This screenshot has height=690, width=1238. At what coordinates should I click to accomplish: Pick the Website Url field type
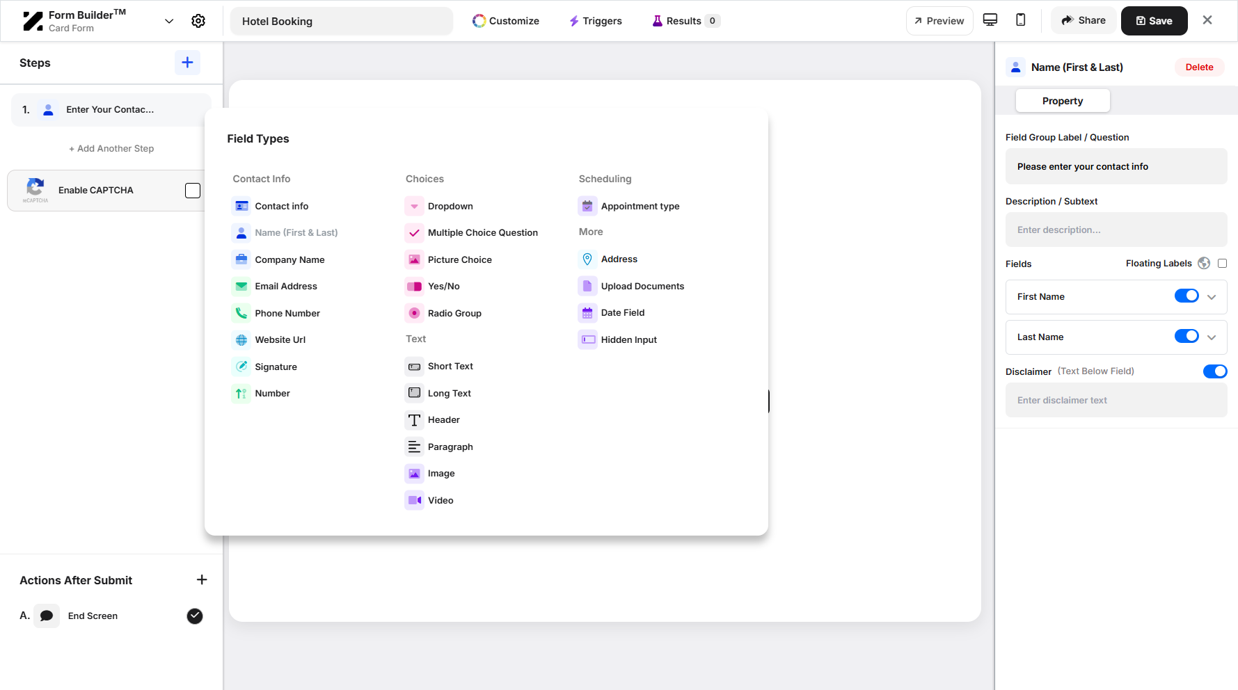click(x=269, y=340)
